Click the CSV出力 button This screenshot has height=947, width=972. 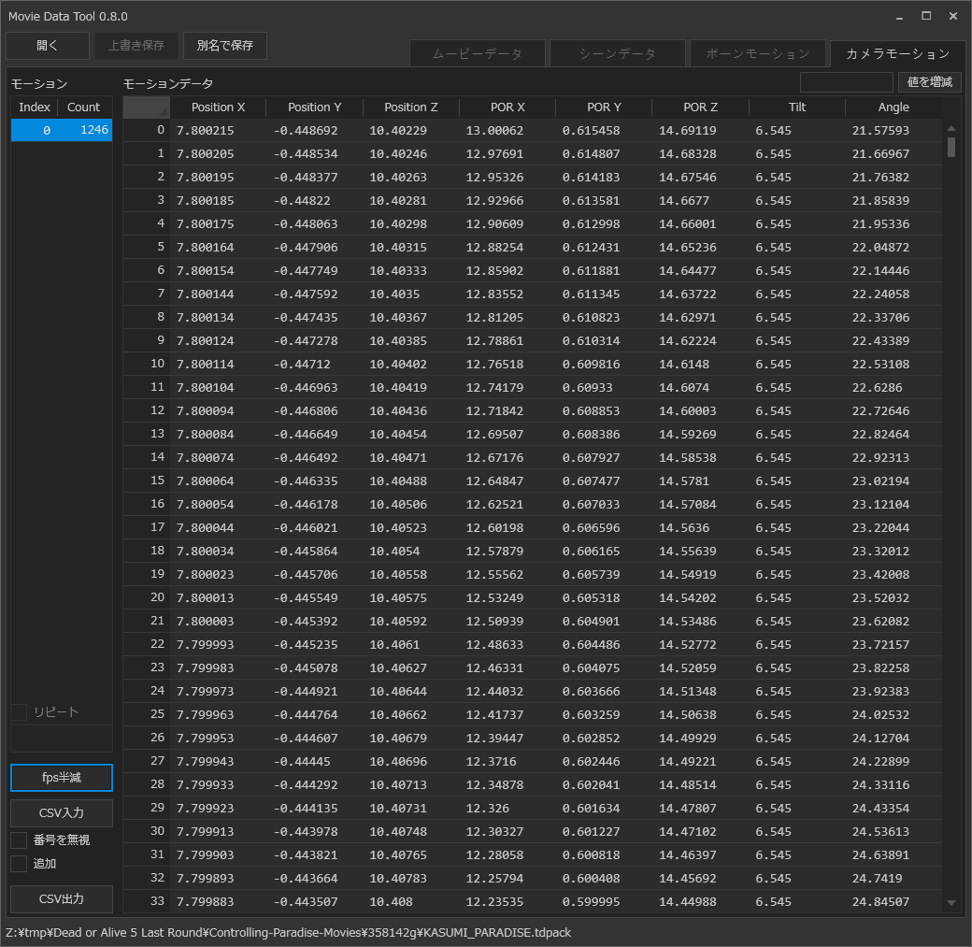(62, 899)
